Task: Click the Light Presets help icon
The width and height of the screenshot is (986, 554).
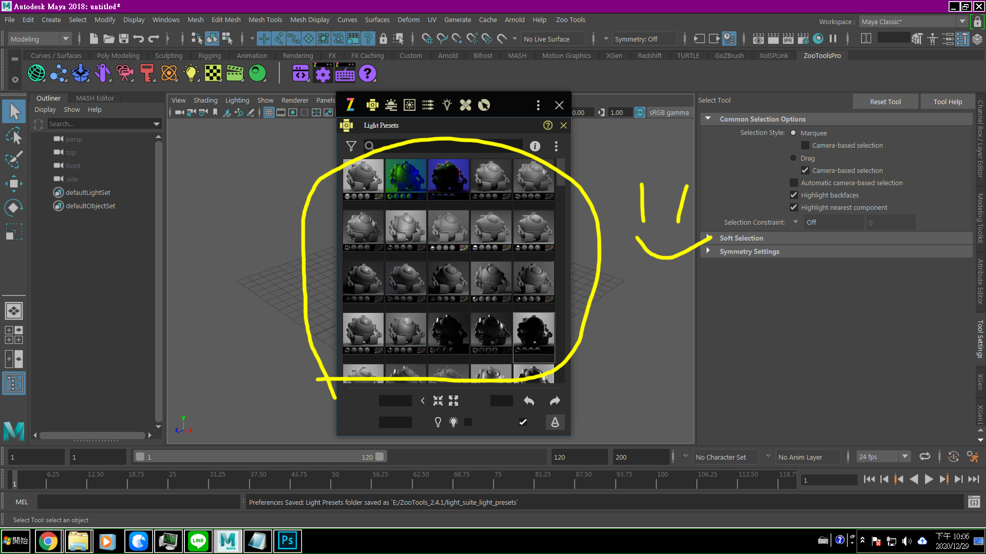Action: [x=547, y=125]
